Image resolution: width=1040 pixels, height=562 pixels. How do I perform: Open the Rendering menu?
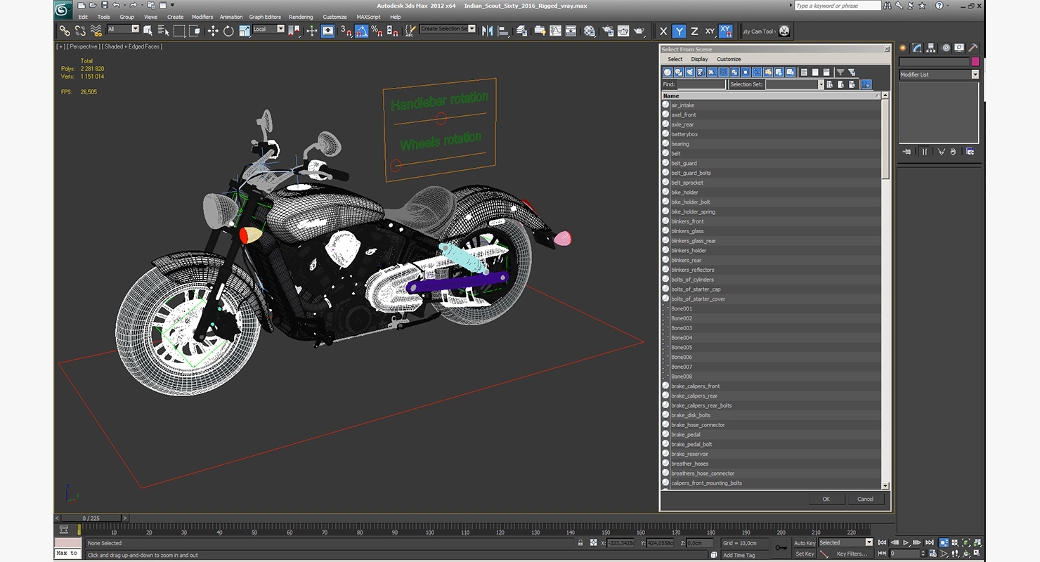[x=301, y=17]
